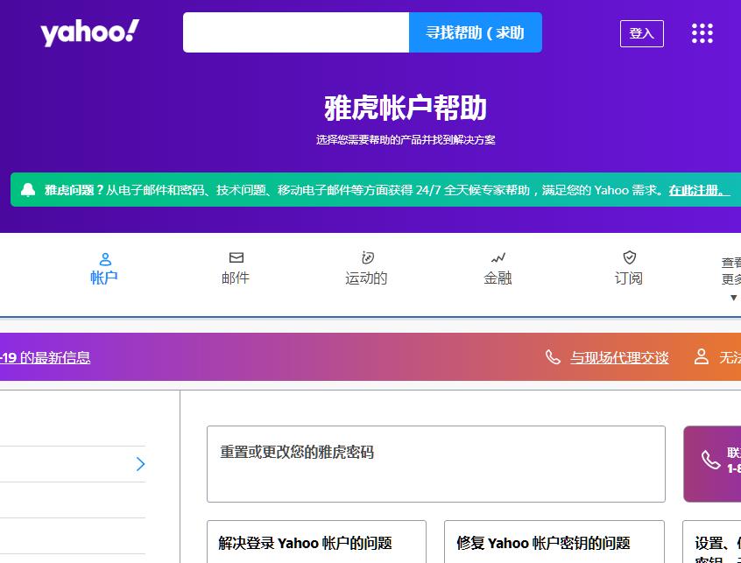This screenshot has height=563, width=741.
Task: Select the 订阅 shield icon
Action: pos(629,257)
